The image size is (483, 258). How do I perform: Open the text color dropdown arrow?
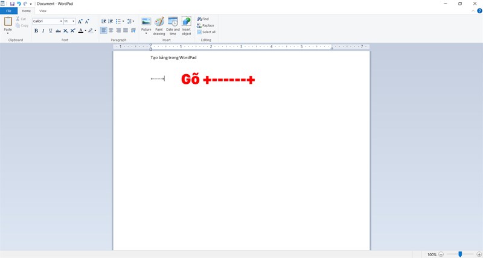85,31
